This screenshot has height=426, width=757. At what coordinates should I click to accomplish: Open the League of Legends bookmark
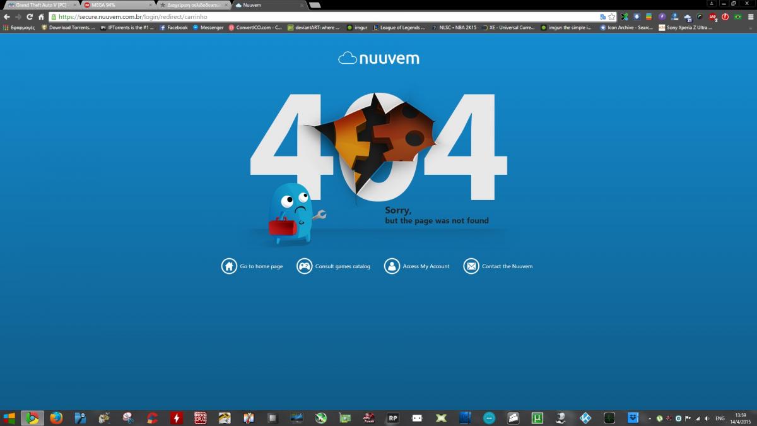click(399, 28)
